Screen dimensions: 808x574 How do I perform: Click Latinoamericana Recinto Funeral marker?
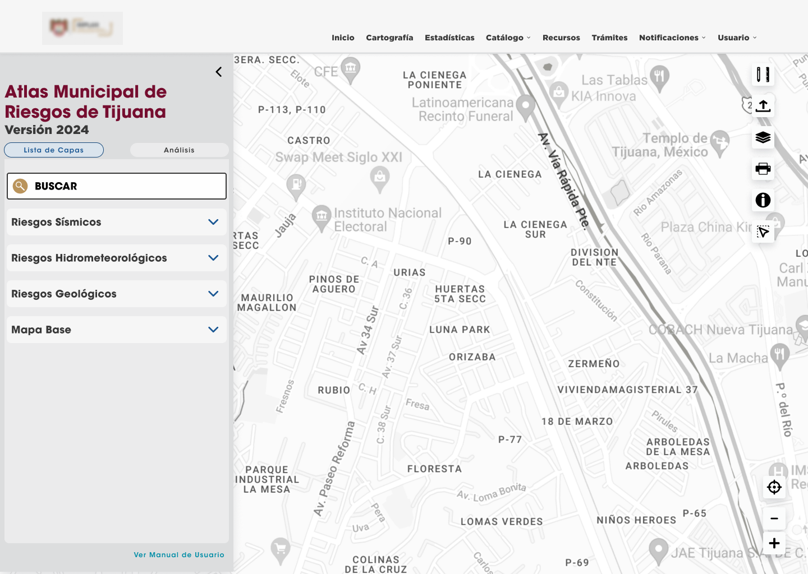tap(526, 108)
